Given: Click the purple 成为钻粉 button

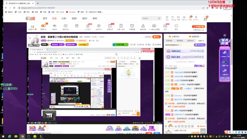Looking at the screenshot, I should pos(199,45).
